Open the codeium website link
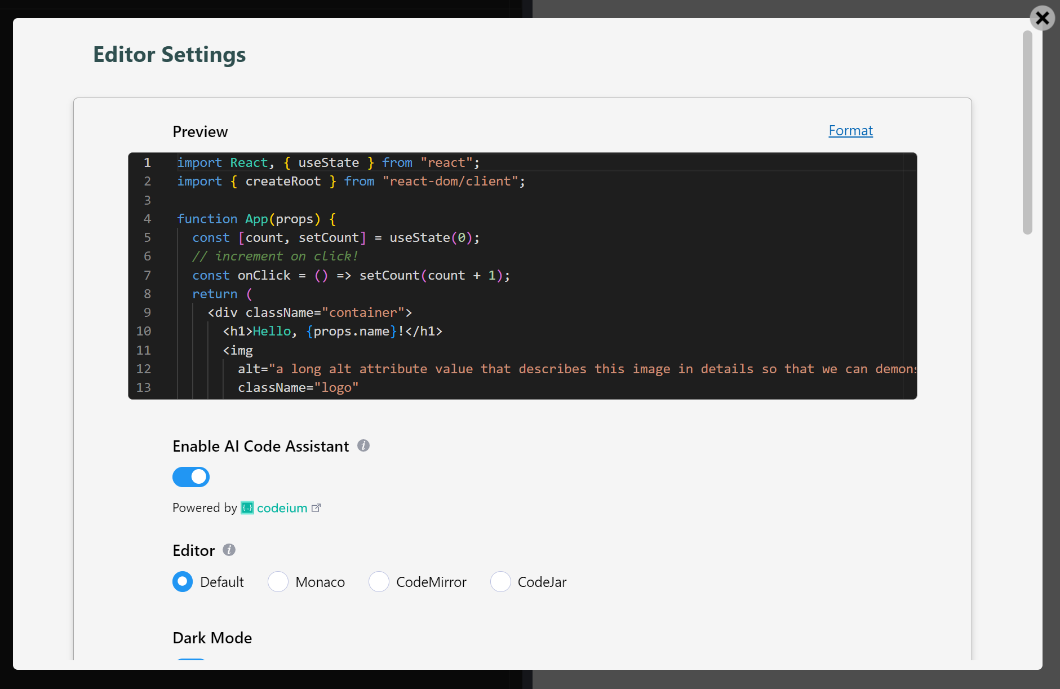 (282, 508)
